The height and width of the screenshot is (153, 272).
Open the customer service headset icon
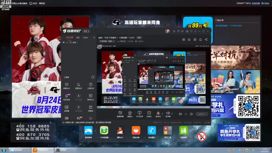(174, 31)
